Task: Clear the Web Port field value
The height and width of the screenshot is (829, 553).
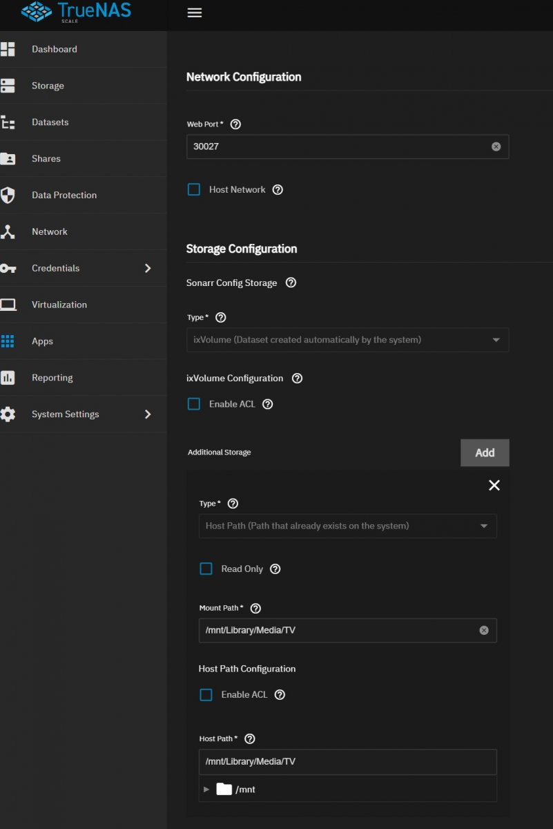Action: pos(496,147)
